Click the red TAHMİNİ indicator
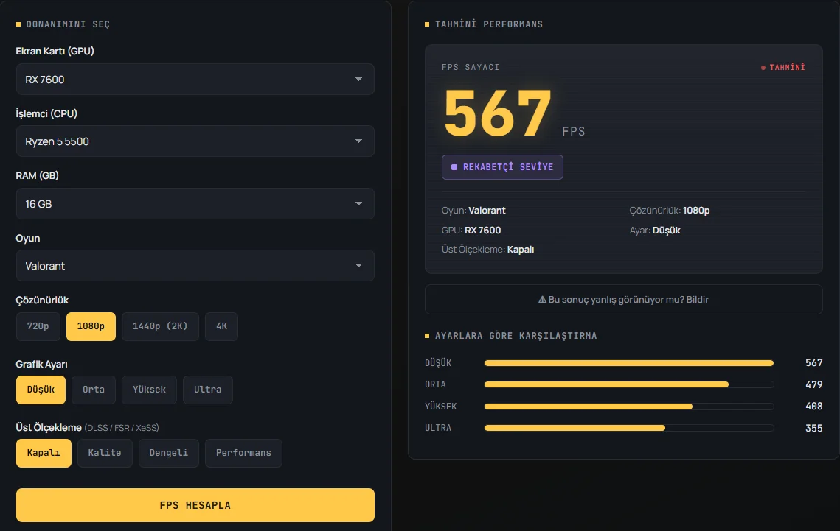840x531 pixels. tap(783, 67)
